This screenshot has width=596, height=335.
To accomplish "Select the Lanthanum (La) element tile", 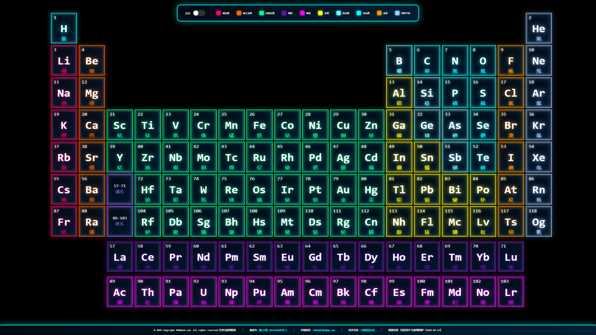I will point(120,257).
